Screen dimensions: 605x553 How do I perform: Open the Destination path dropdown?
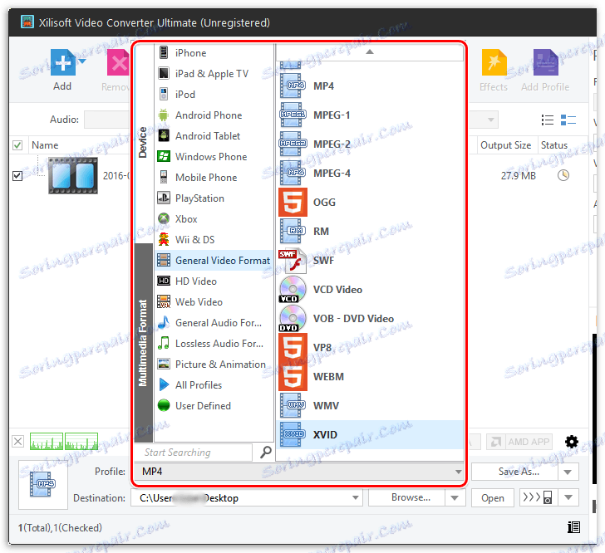[x=356, y=498]
